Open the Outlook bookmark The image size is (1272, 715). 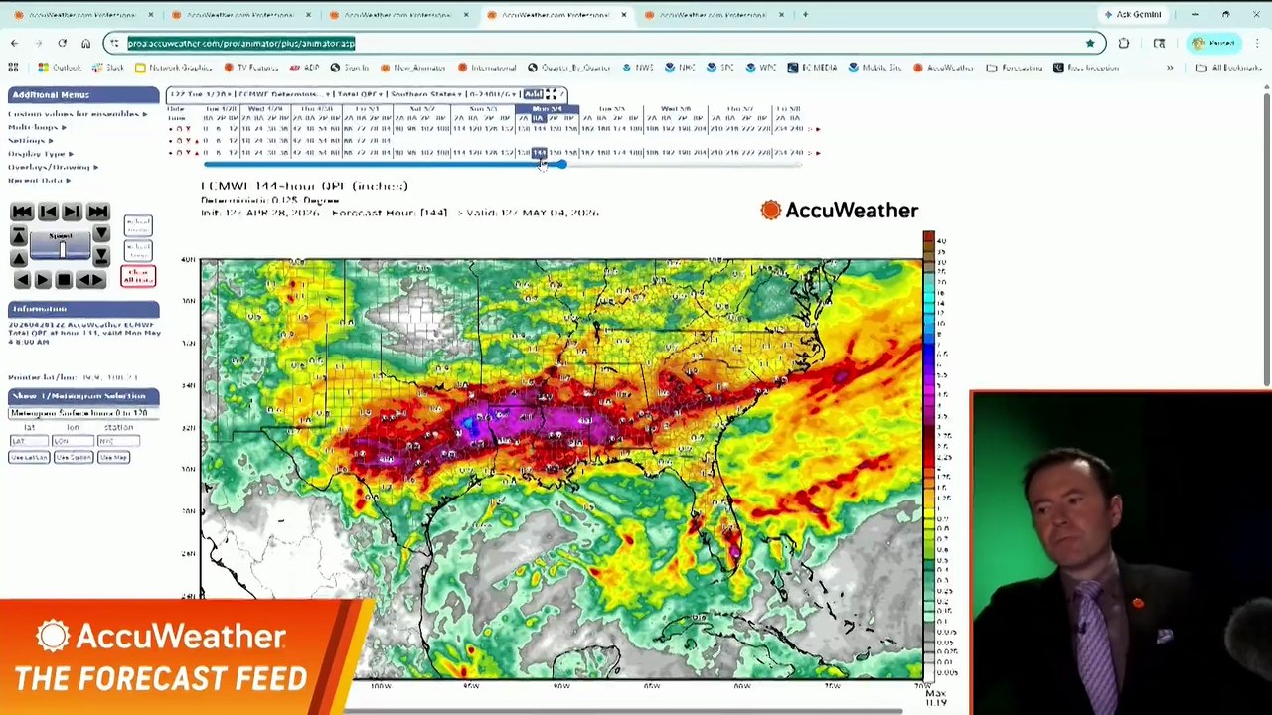(60, 68)
